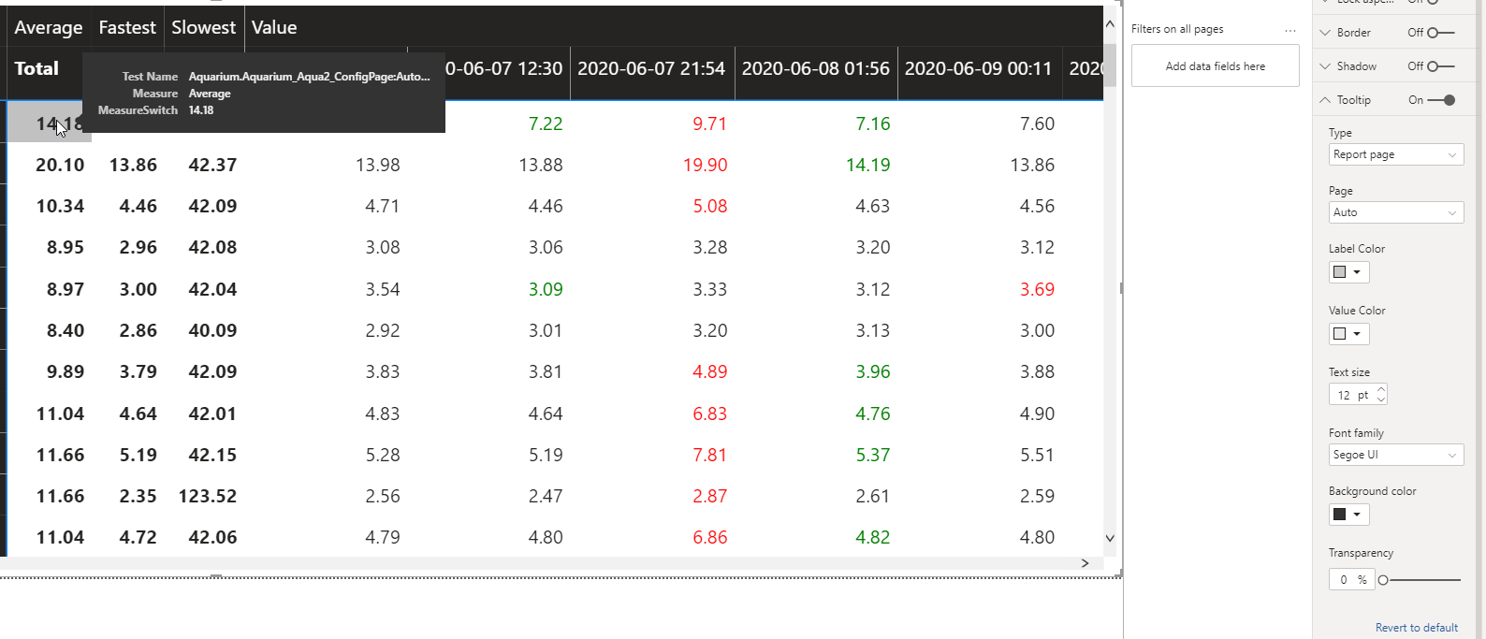This screenshot has width=1486, height=639.
Task: Open the Page dropdown showing Auto
Action: (x=1395, y=212)
